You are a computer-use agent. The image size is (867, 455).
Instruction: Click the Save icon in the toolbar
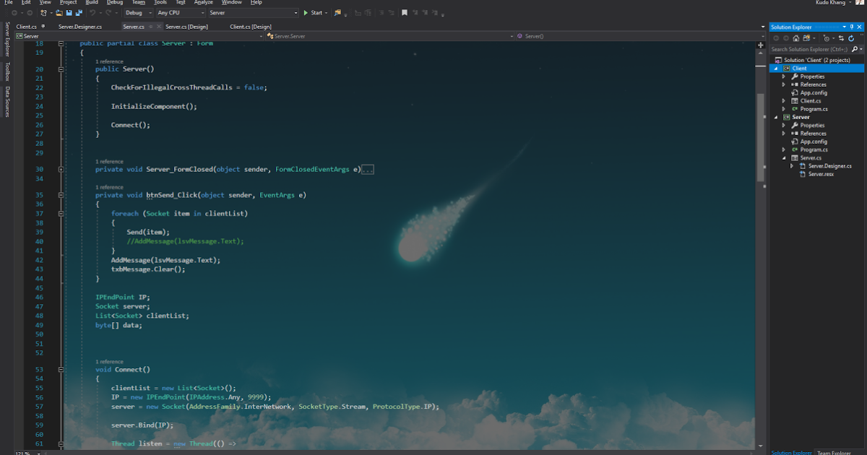(69, 12)
